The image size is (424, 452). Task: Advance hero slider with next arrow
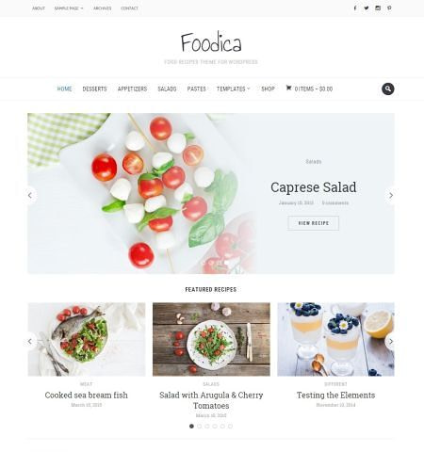click(391, 195)
